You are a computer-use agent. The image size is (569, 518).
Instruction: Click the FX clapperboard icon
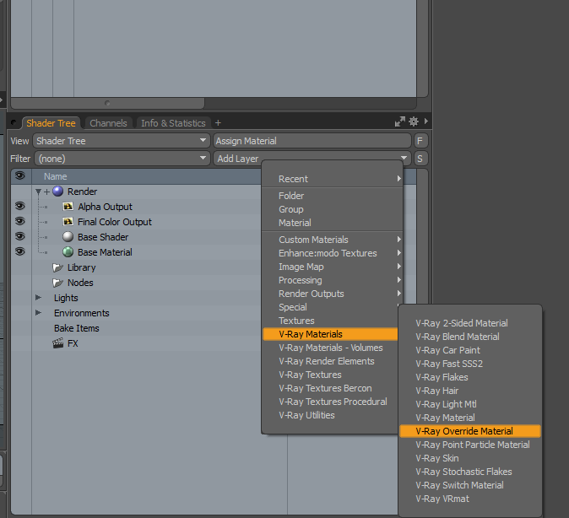pyautogui.click(x=57, y=343)
